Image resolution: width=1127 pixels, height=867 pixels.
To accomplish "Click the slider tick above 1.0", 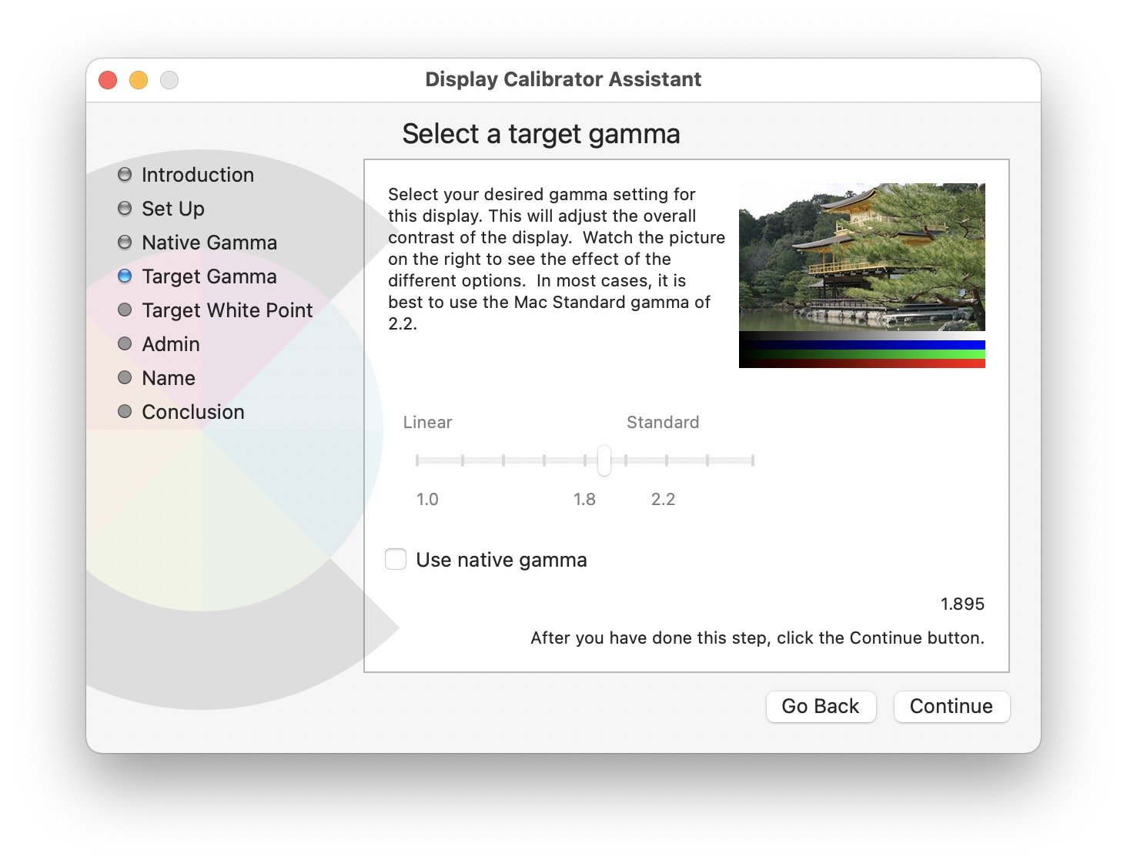I will [x=416, y=460].
